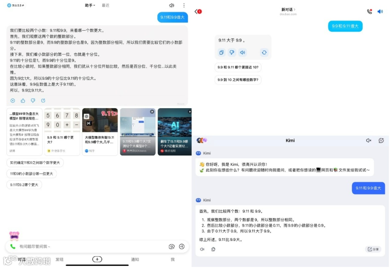Tap the pink mascot avatar above the input
390x268 pixels.
(x=14, y=236)
